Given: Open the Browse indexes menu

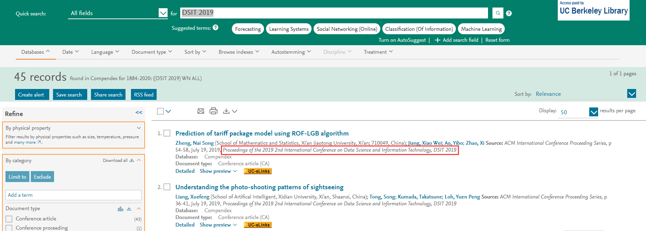Looking at the screenshot, I should (239, 52).
